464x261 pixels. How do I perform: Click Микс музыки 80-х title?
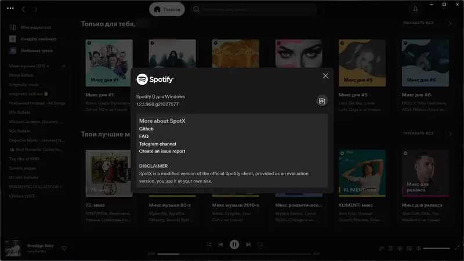tap(170, 205)
